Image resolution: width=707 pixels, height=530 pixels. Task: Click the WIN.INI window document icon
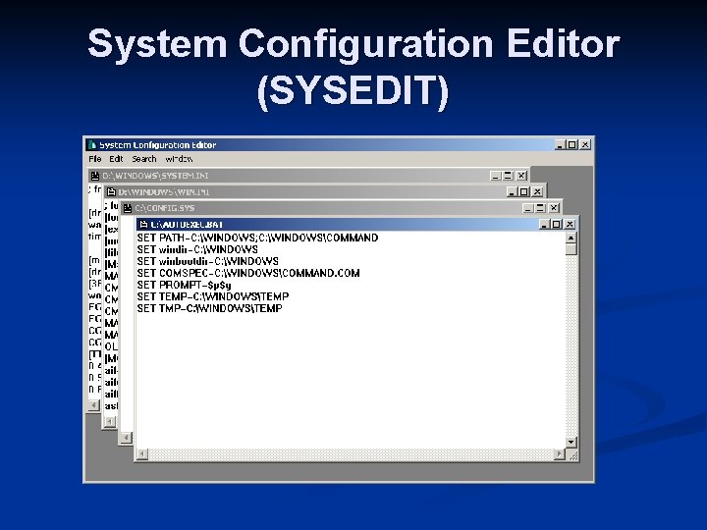click(111, 192)
